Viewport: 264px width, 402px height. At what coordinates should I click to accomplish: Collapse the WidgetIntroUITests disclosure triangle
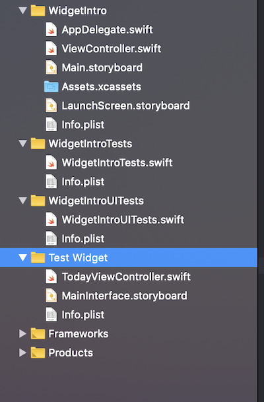[23, 201]
